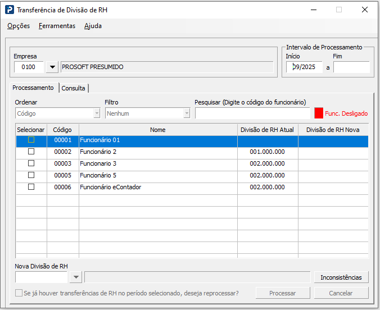The height and width of the screenshot is (310, 380).
Task: Click the red Func. Desligado indicator
Action: 319,113
